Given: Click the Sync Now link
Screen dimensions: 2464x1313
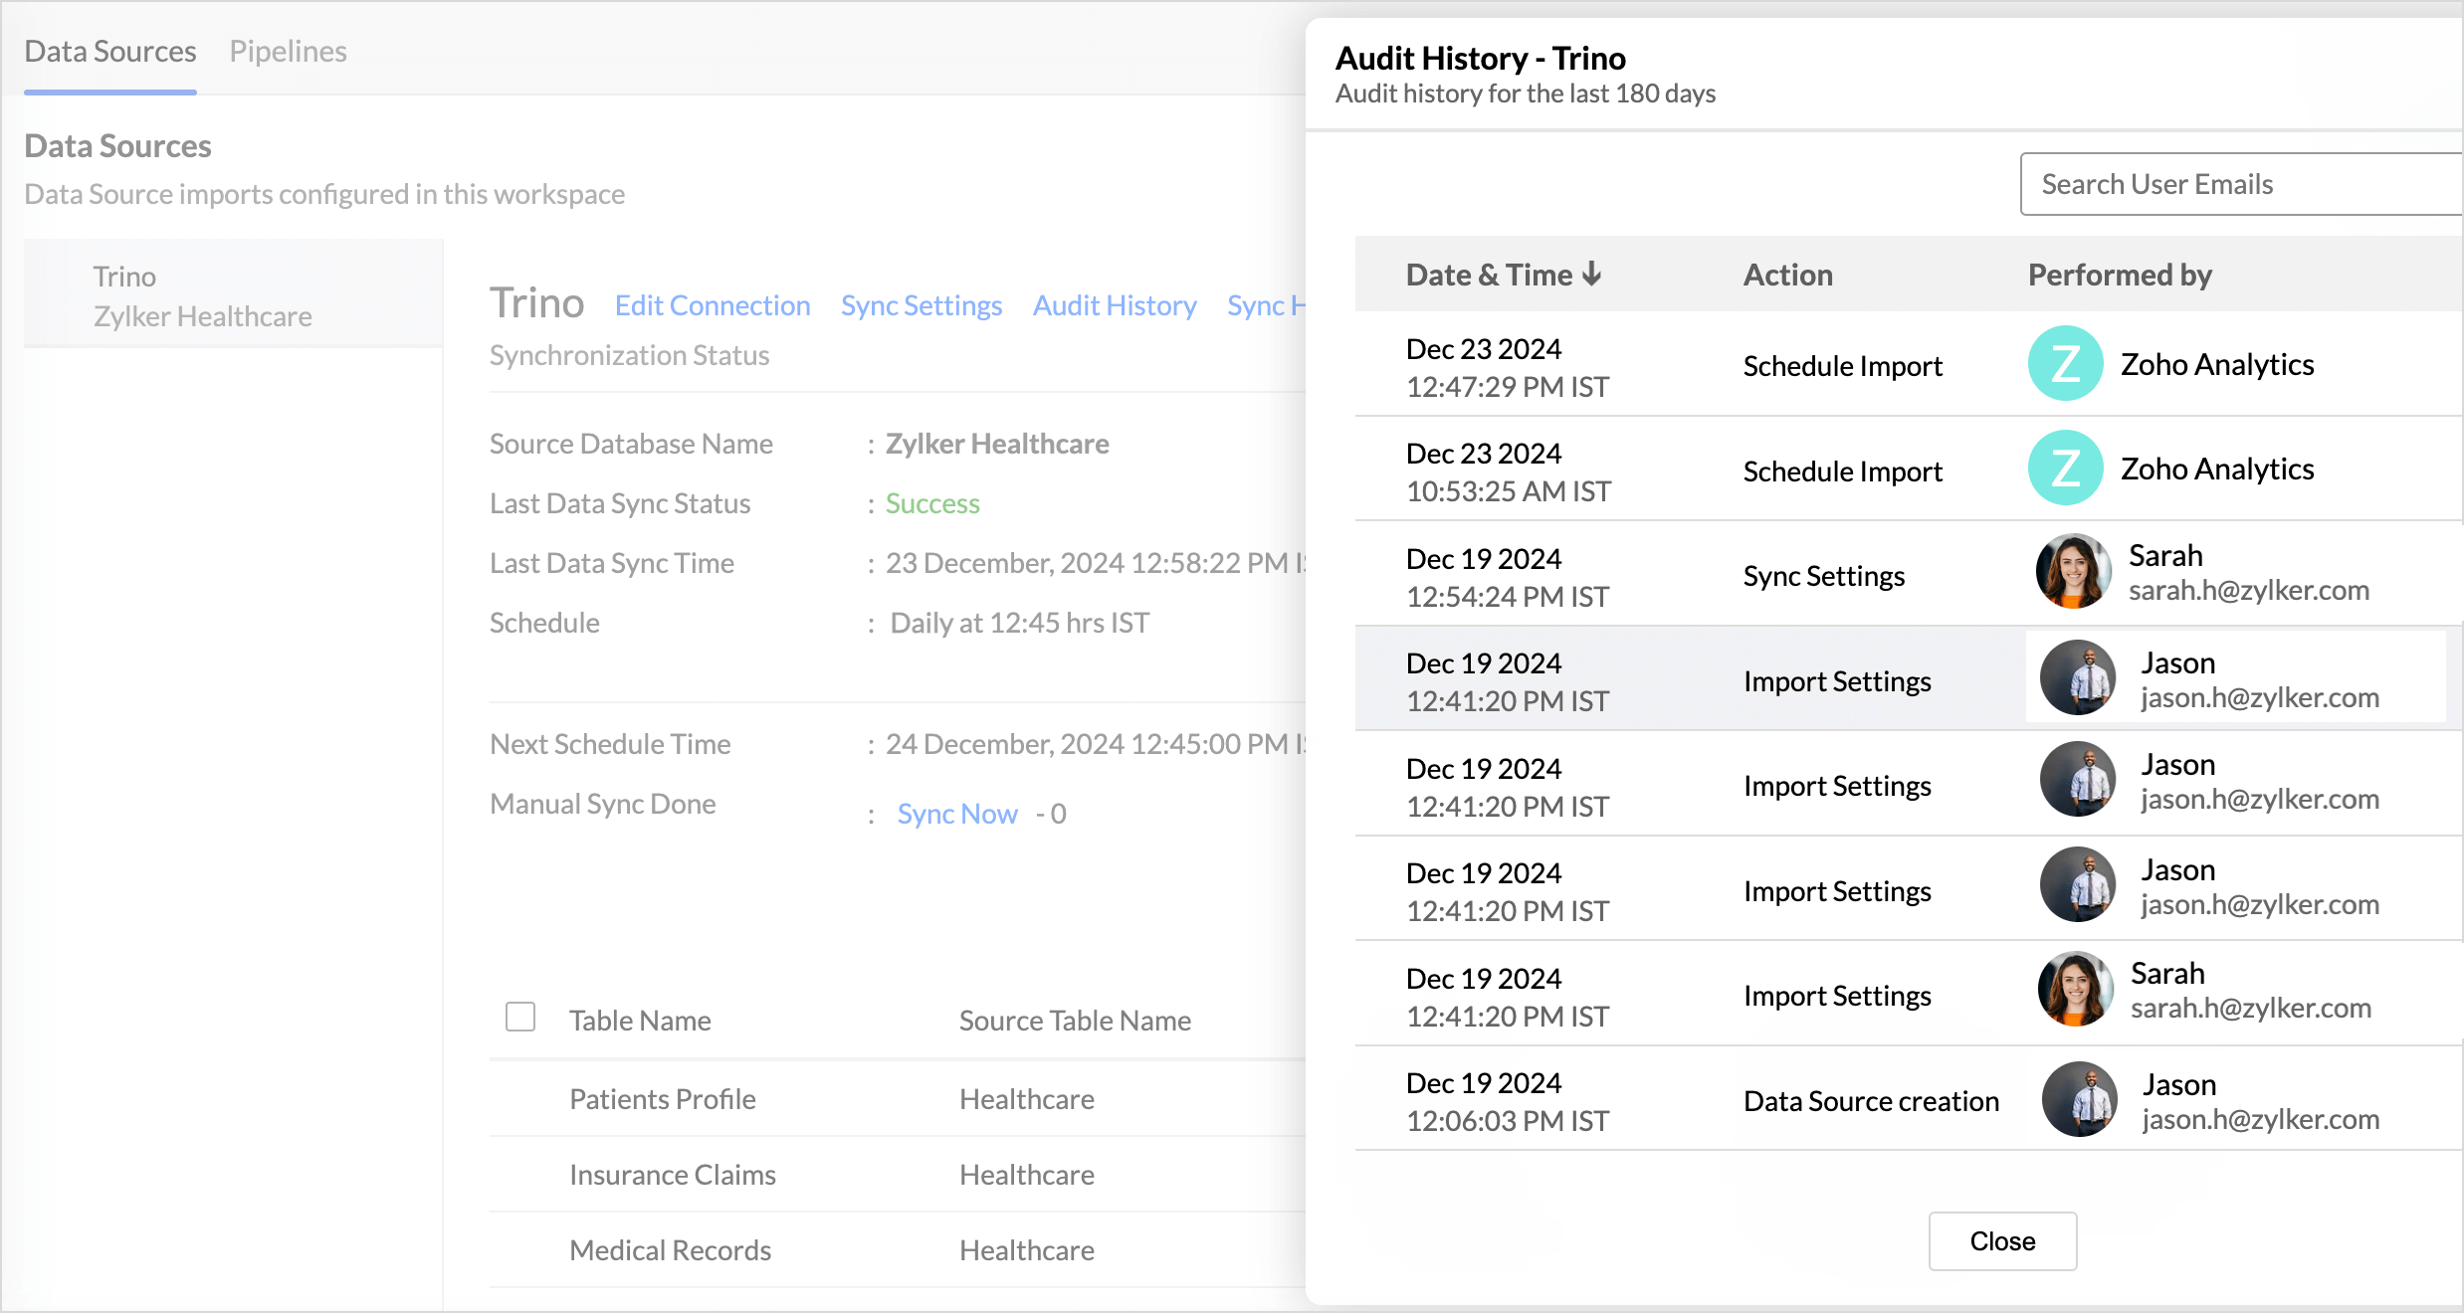Looking at the screenshot, I should 957,814.
